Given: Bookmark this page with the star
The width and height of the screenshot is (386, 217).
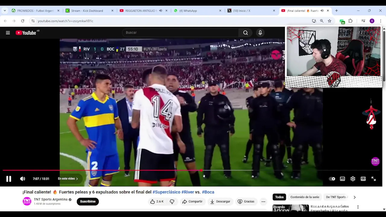Looking at the screenshot, I should click(330, 21).
